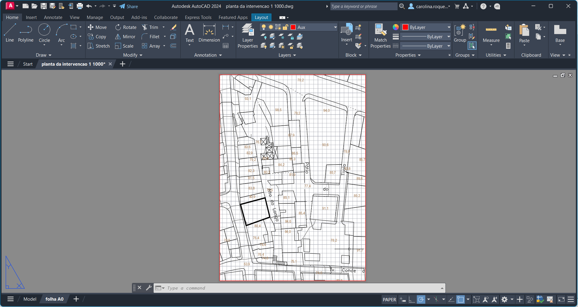The width and height of the screenshot is (578, 307).
Task: Activate the Polyline tool
Action: click(26, 33)
